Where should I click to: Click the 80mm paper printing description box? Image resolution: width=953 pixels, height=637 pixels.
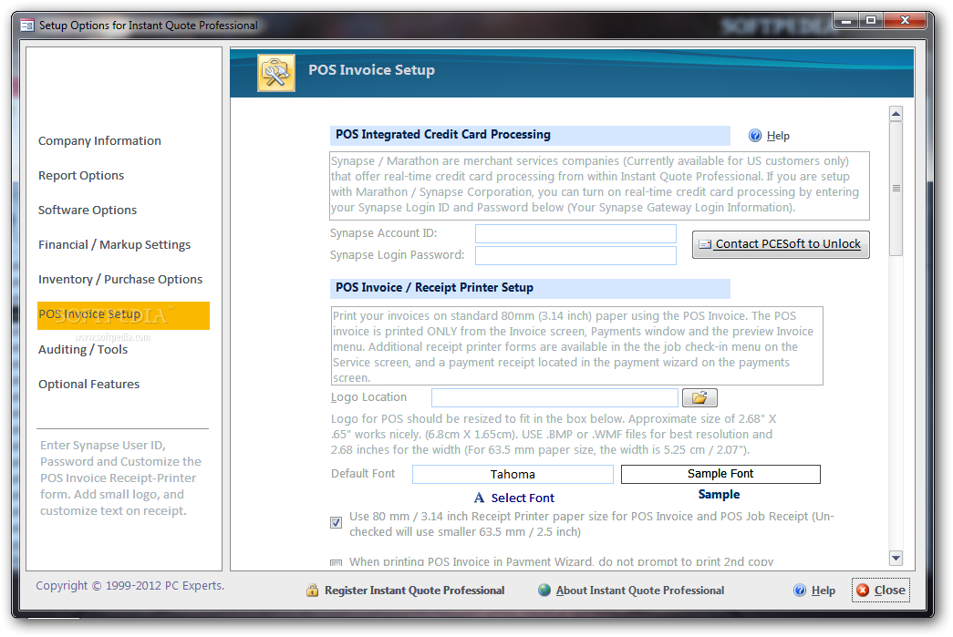pyautogui.click(x=577, y=346)
